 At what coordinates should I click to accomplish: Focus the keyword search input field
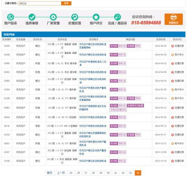coord(40,3)
